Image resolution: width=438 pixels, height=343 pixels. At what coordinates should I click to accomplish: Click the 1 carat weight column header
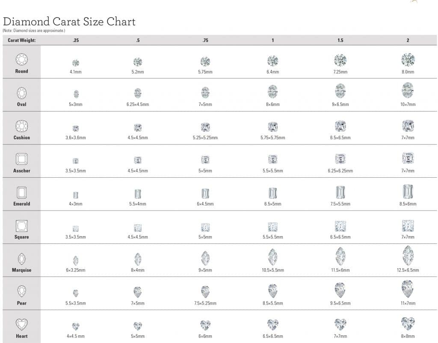click(272, 39)
